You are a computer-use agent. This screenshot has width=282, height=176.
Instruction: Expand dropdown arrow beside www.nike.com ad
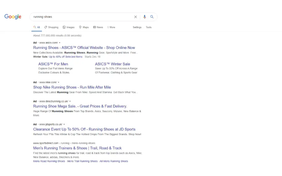[58, 82]
